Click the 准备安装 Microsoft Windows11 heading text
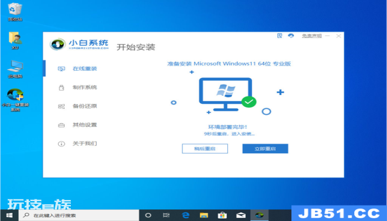This screenshot has height=221, width=387. 229,64
